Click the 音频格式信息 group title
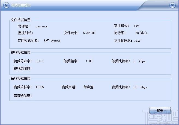The height and width of the screenshot is (125, 179). (x=21, y=78)
